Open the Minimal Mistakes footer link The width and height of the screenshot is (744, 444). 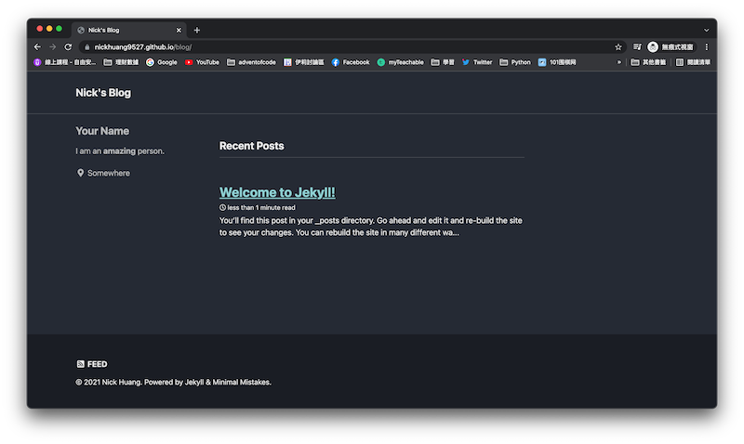point(241,382)
